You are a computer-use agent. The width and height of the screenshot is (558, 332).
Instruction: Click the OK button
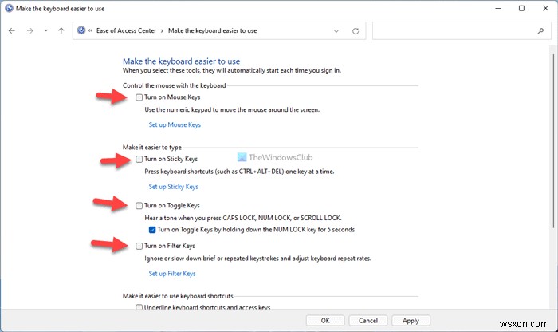tap(325, 321)
